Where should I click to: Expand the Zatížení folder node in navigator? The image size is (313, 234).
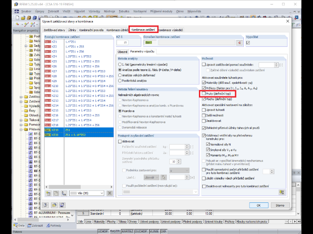click(x=21, y=102)
